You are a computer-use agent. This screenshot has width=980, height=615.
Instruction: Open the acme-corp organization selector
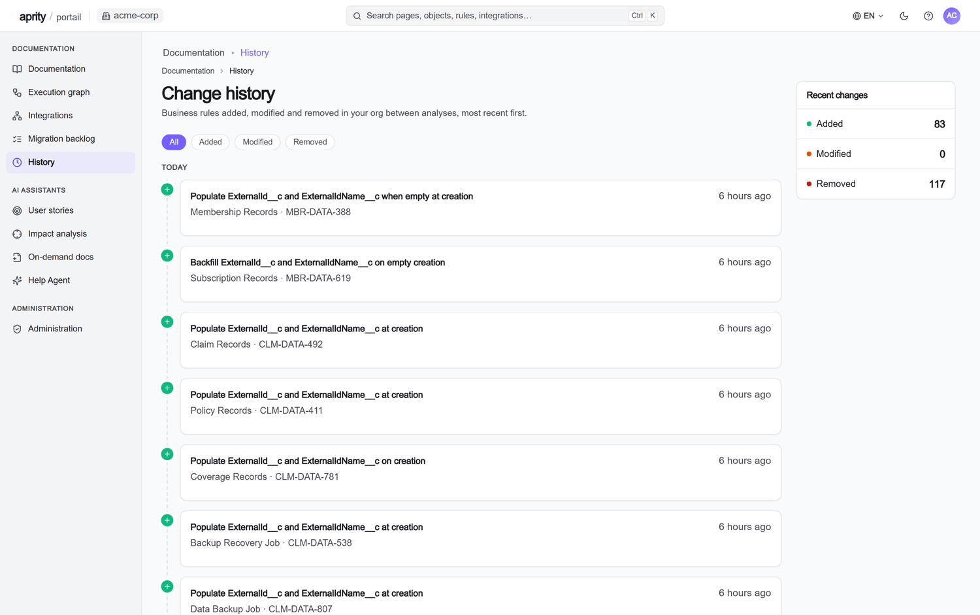click(130, 16)
